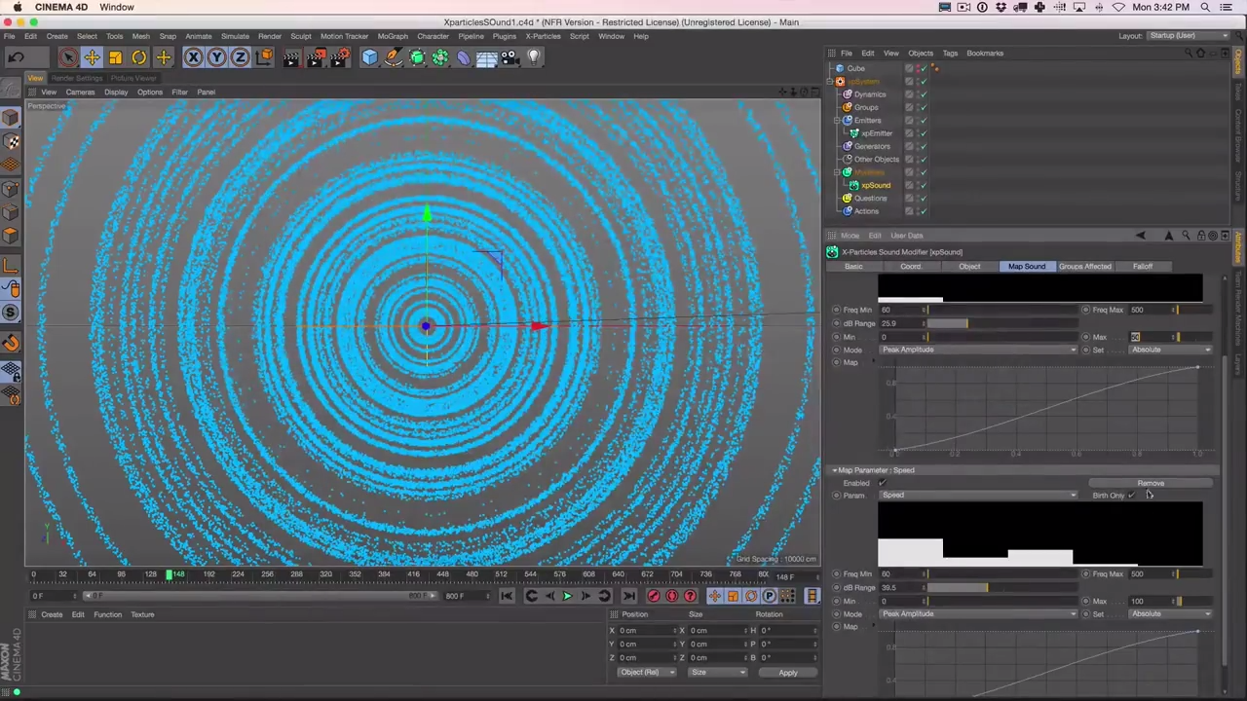The width and height of the screenshot is (1247, 701).
Task: Click the Floor environment icon
Action: 486,57
